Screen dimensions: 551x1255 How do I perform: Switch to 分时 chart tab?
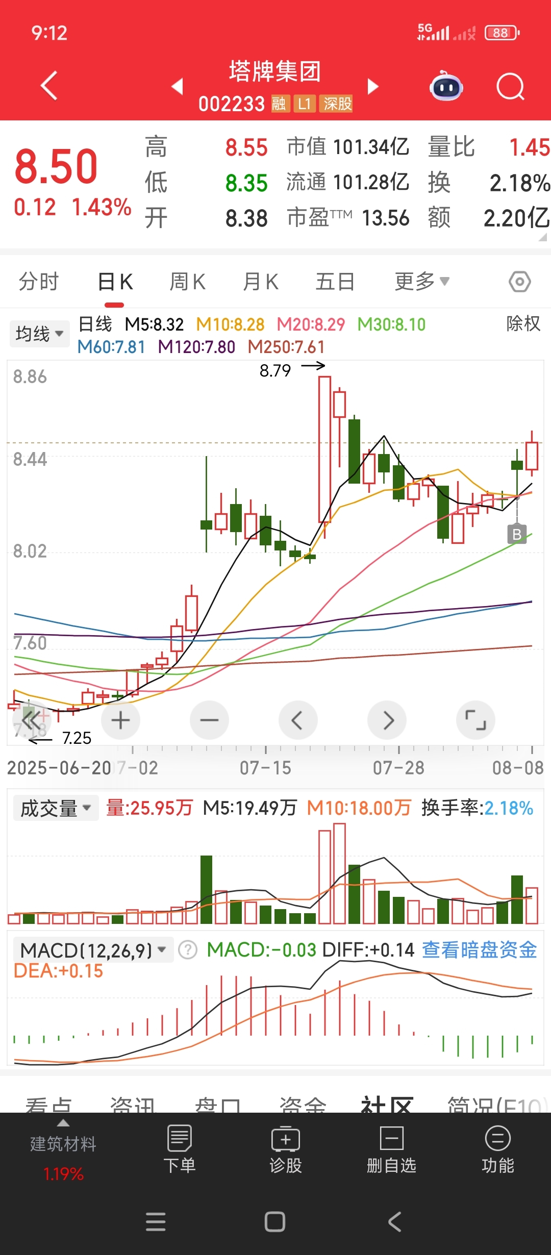[x=39, y=282]
